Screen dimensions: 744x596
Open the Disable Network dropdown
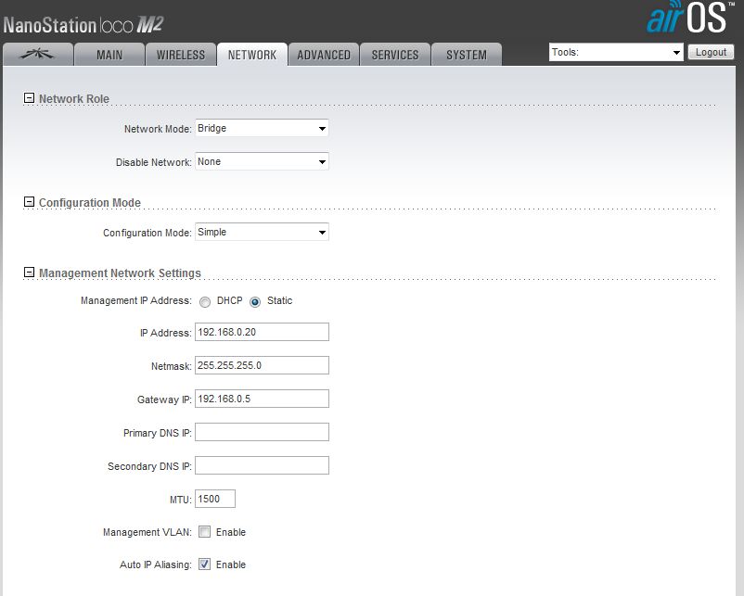click(262, 161)
